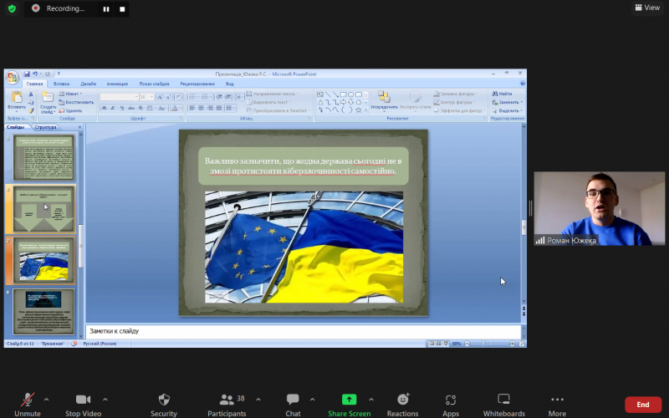Select the triangle shape in gallery
Image resolution: width=669 pixels, height=418 pixels.
[x=320, y=102]
